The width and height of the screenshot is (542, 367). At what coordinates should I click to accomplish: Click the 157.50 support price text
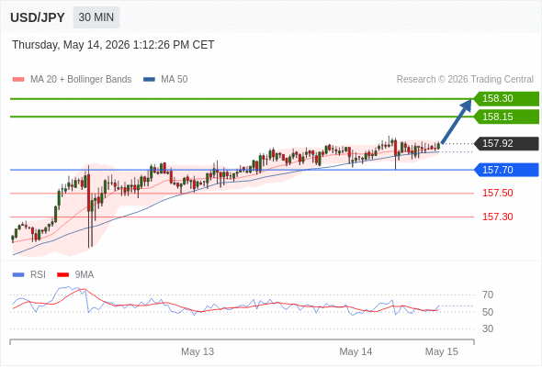pos(497,193)
